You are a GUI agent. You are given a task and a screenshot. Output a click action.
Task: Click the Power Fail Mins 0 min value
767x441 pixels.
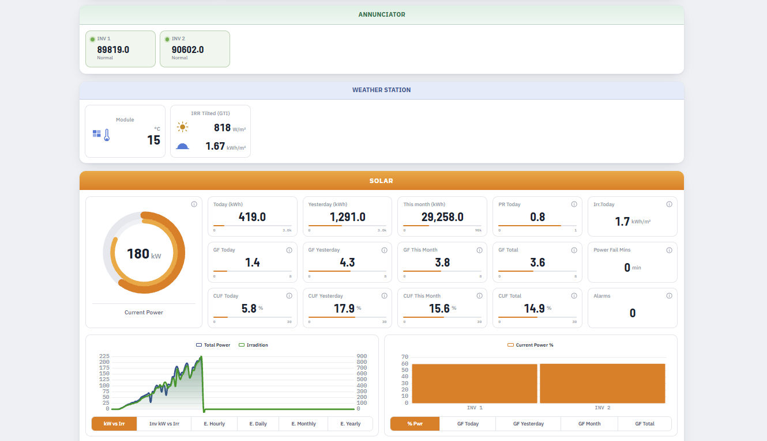click(633, 268)
